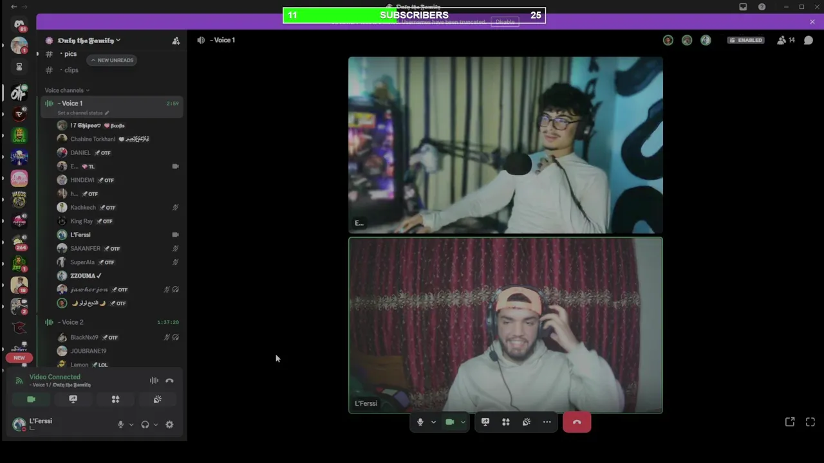824x463 pixels.
Task: Join the Voice 2 channel
Action: 113,322
